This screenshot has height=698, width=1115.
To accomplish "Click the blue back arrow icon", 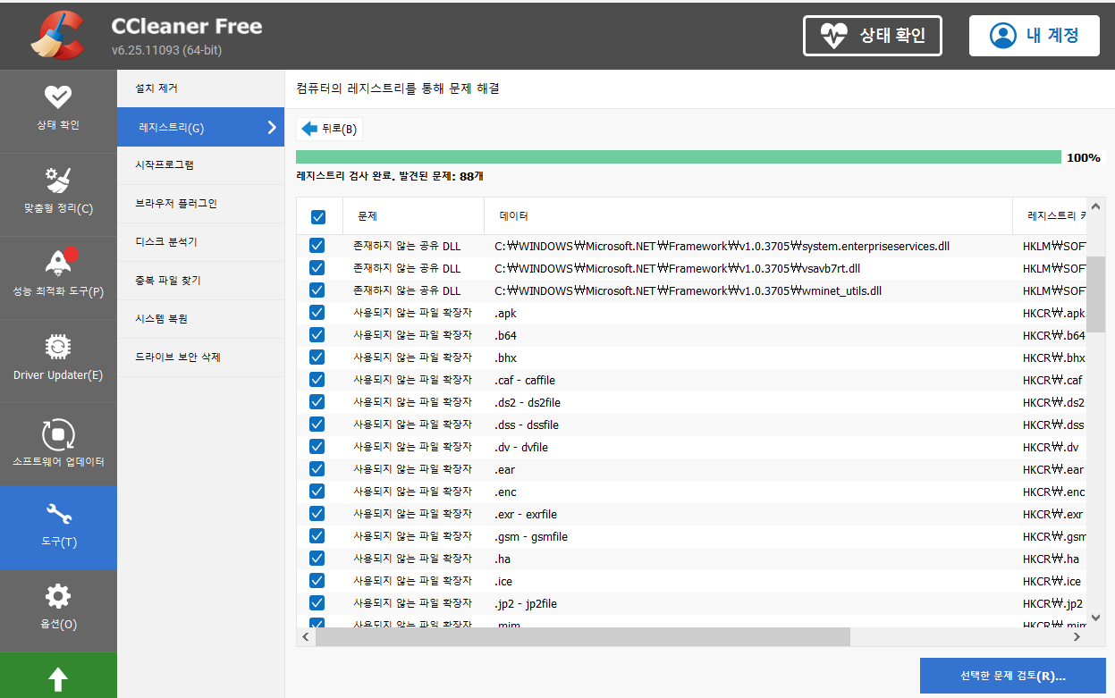I will 310,129.
